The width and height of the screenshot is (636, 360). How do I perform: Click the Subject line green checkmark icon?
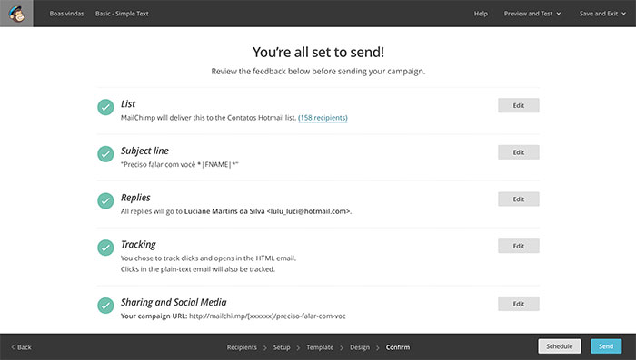[x=105, y=154]
